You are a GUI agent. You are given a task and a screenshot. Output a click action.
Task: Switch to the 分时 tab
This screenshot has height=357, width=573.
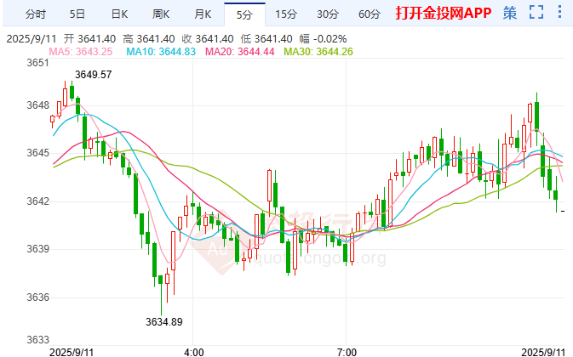[x=36, y=14]
